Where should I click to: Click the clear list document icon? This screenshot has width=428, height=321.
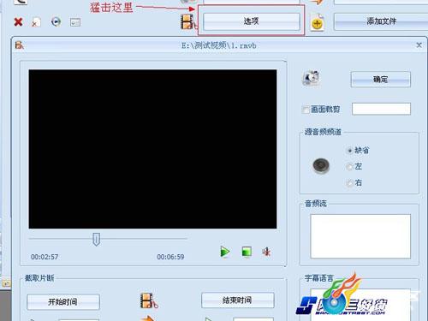tap(36, 22)
